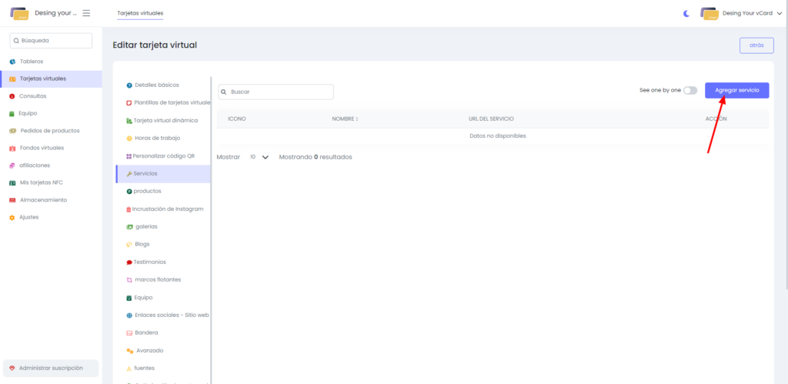Viewport: 788px width, 384px height.
Task: Open the galerías section icon
Action: tap(129, 226)
